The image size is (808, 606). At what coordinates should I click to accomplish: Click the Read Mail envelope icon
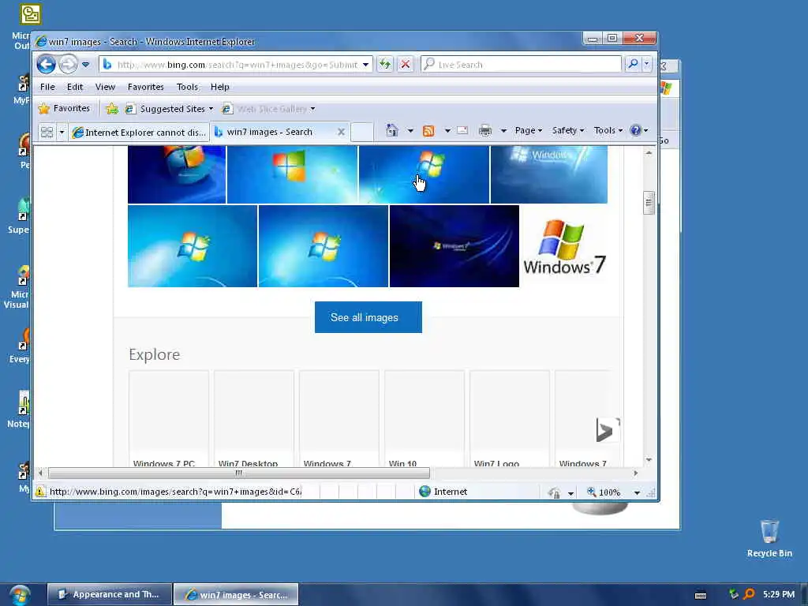click(x=462, y=130)
